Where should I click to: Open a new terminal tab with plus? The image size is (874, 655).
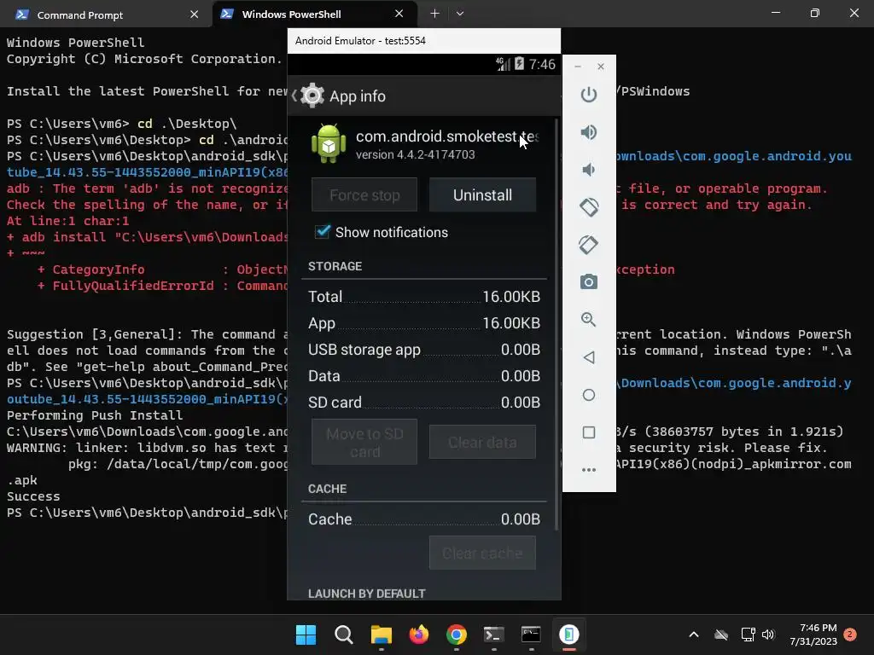pos(434,14)
